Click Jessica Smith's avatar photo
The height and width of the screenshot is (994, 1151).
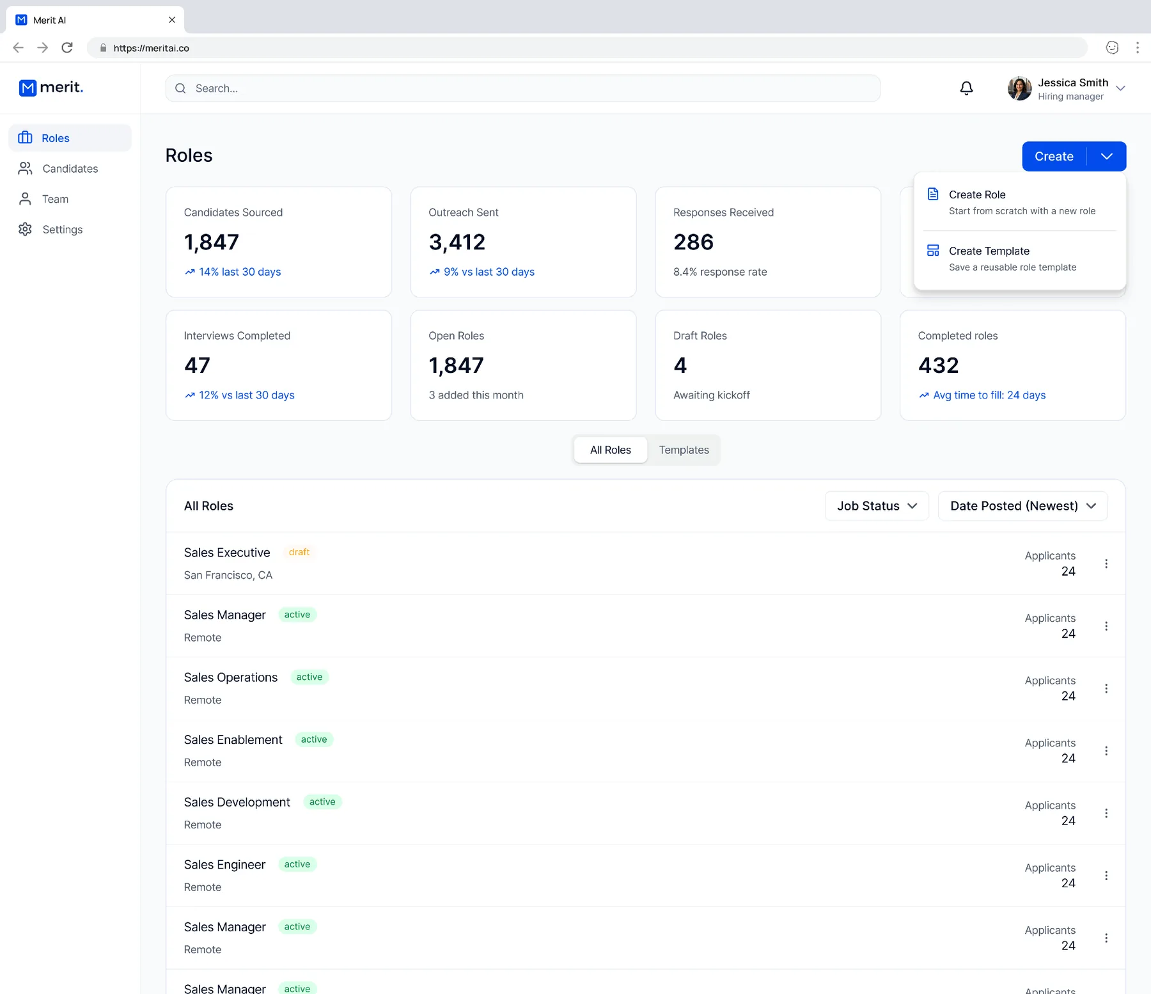tap(1019, 88)
